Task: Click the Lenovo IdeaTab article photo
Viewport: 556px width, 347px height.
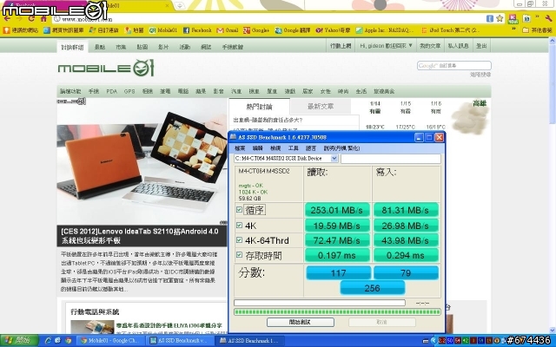Action: click(x=142, y=161)
